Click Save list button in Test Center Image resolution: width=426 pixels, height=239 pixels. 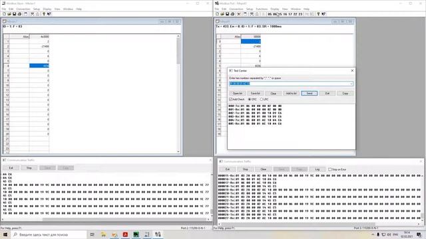256,93
